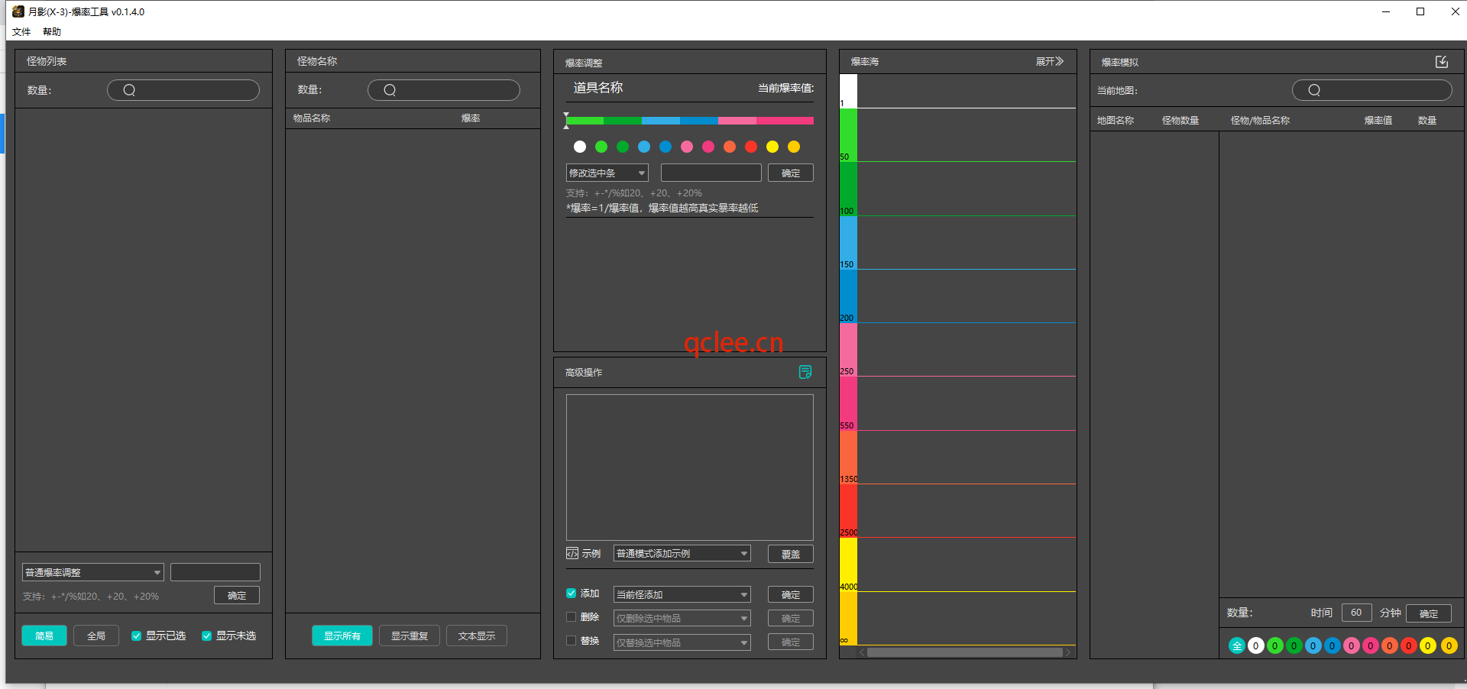Click the search icon beside 当前地图
1467x689 pixels.
(1314, 90)
